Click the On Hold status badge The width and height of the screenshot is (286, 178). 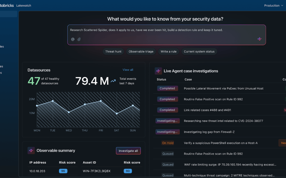168,143
